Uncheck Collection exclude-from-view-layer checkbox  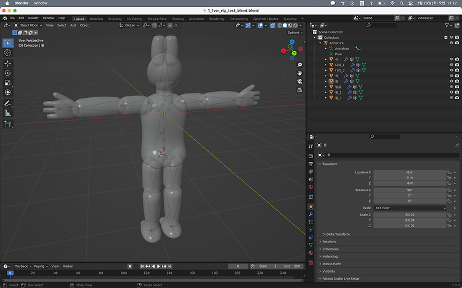coord(446,38)
